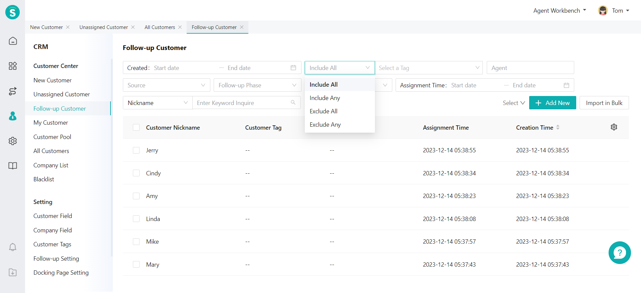
Task: Open Customer Tags setting
Action: pyautogui.click(x=52, y=244)
